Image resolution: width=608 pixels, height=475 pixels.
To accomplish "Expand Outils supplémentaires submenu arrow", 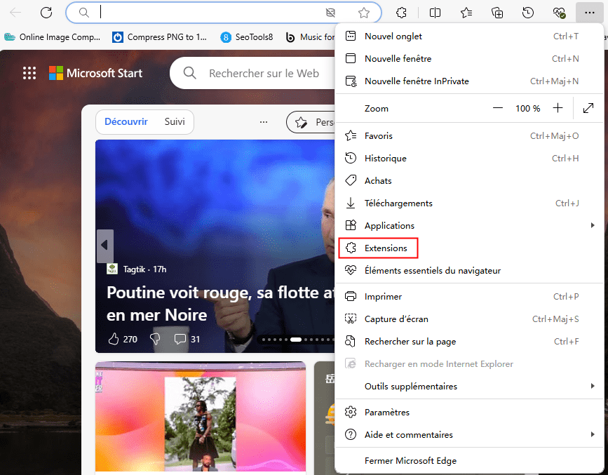I will [592, 386].
